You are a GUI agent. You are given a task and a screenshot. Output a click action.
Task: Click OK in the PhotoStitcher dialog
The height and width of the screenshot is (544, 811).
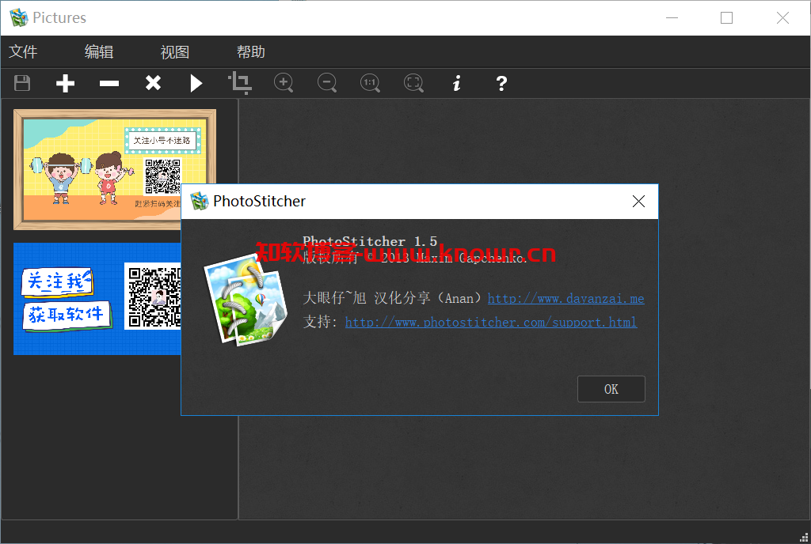(x=611, y=389)
